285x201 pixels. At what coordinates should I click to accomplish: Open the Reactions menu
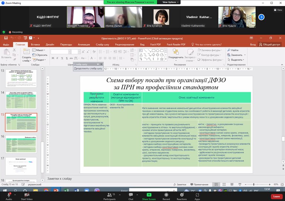point(181,195)
